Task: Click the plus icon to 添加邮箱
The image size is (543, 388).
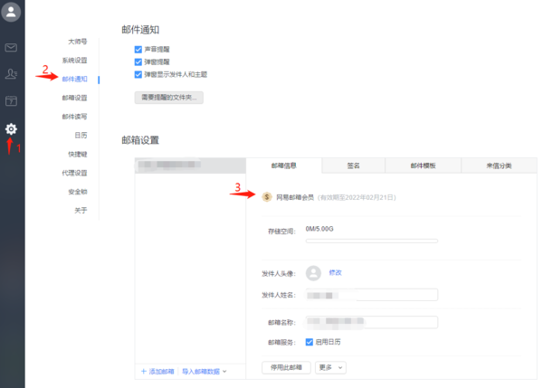Action: [x=143, y=371]
